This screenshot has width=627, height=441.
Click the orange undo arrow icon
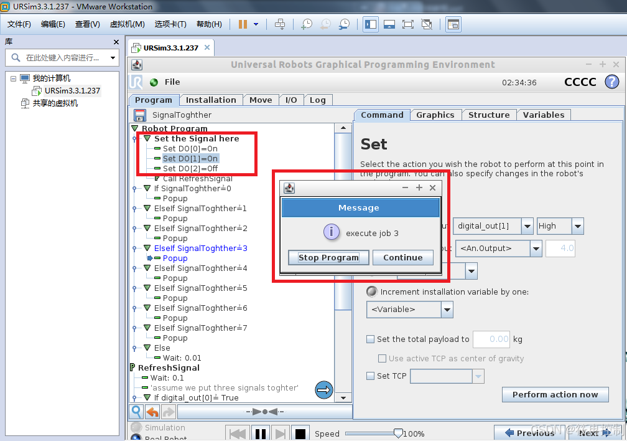152,412
